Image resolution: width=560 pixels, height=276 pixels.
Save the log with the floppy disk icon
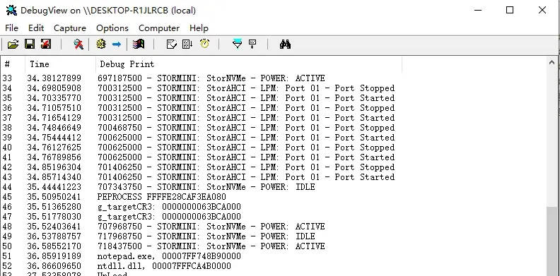30,44
